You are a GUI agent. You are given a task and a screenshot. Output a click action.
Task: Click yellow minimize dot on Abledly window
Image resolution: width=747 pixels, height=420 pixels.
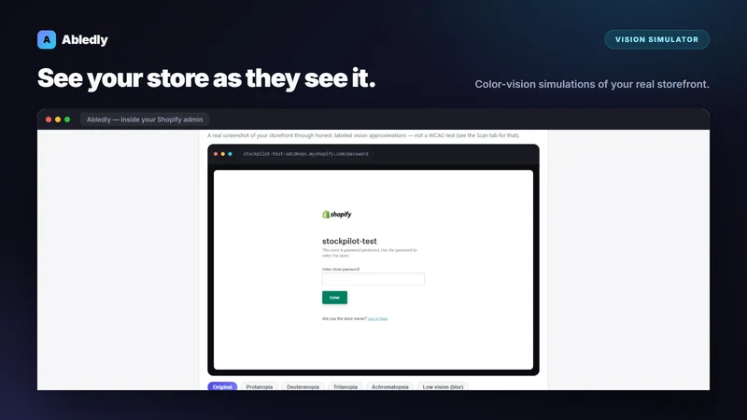click(x=58, y=119)
